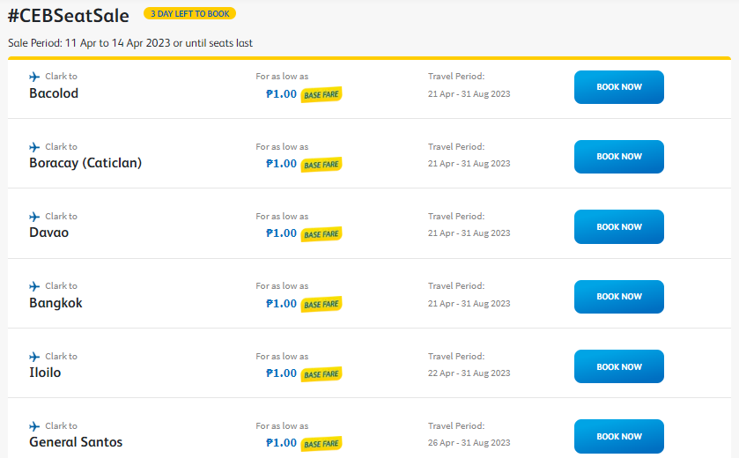
Task: Click the ₱1.00 price for Iloilo
Action: pyautogui.click(x=281, y=373)
